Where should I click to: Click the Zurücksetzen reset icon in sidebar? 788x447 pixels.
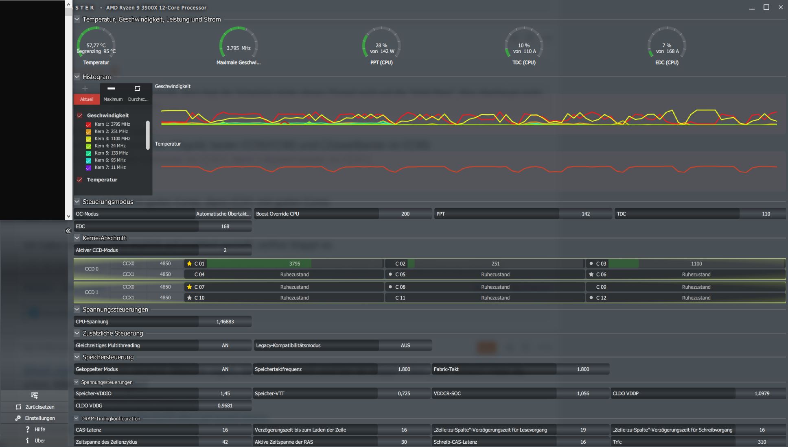tap(18, 407)
